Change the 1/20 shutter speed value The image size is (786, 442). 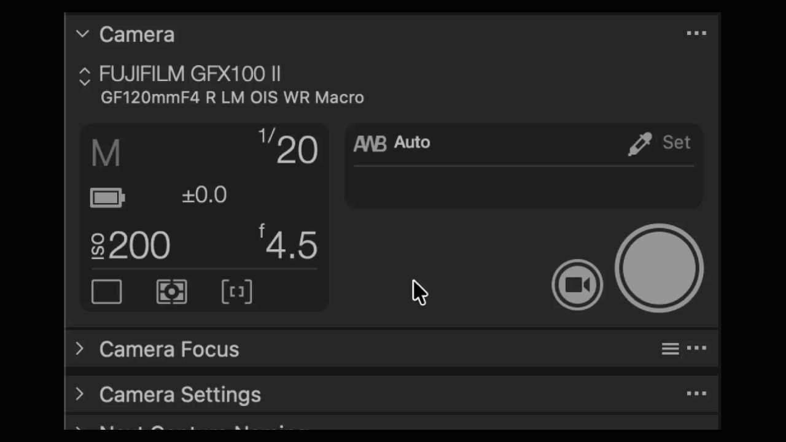(289, 149)
